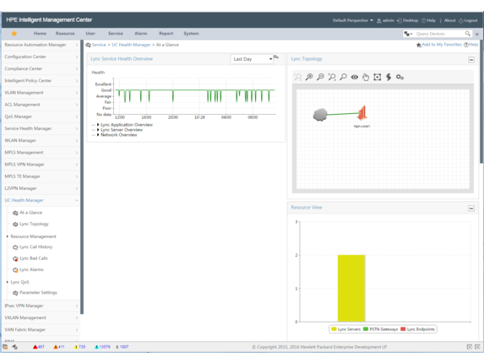The image size is (484, 363).
Task: Click the favorites star icon in navigation bar
Action: click(x=14, y=33)
